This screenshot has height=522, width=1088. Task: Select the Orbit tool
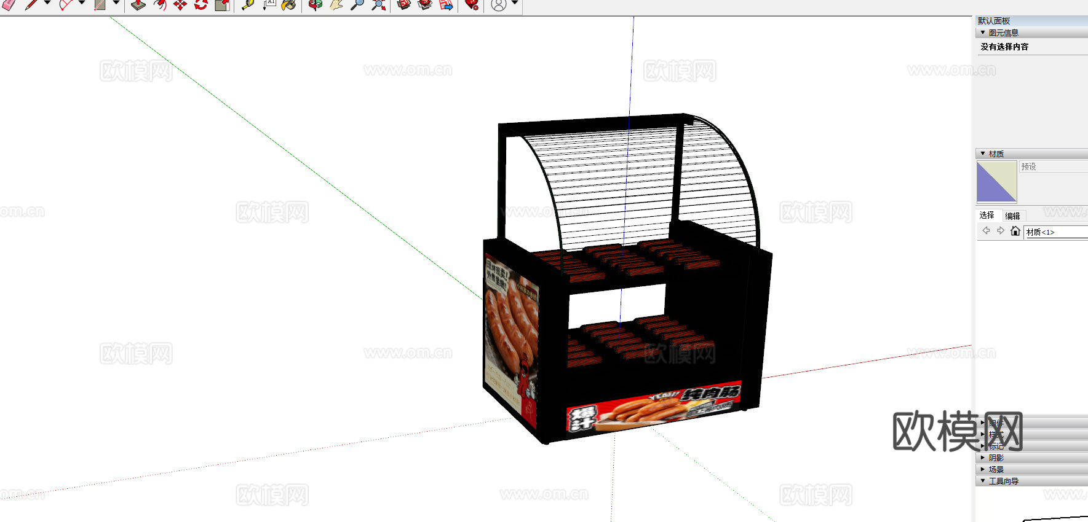pyautogui.click(x=316, y=5)
